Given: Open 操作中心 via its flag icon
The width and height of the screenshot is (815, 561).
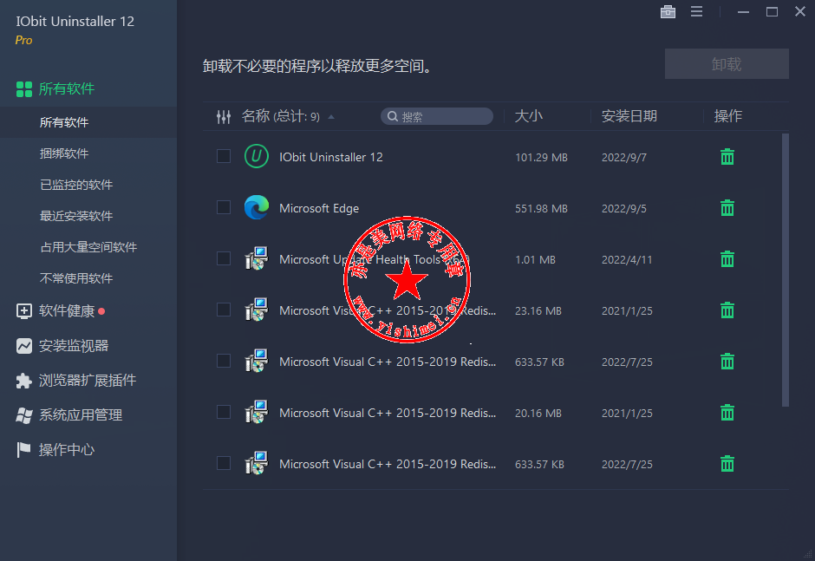Looking at the screenshot, I should (24, 450).
